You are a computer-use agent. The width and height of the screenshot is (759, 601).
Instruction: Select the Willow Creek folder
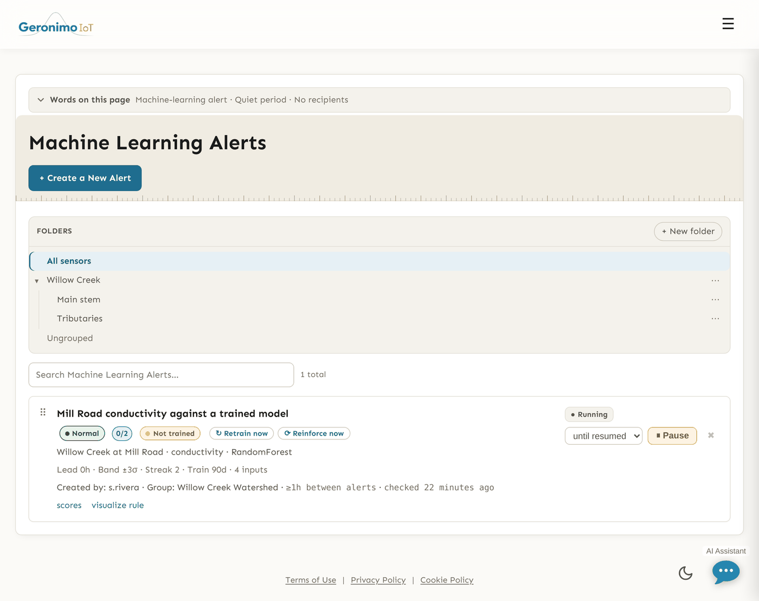(x=74, y=280)
